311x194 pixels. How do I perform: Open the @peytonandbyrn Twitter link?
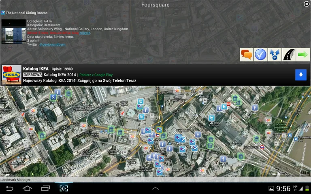click(52, 44)
